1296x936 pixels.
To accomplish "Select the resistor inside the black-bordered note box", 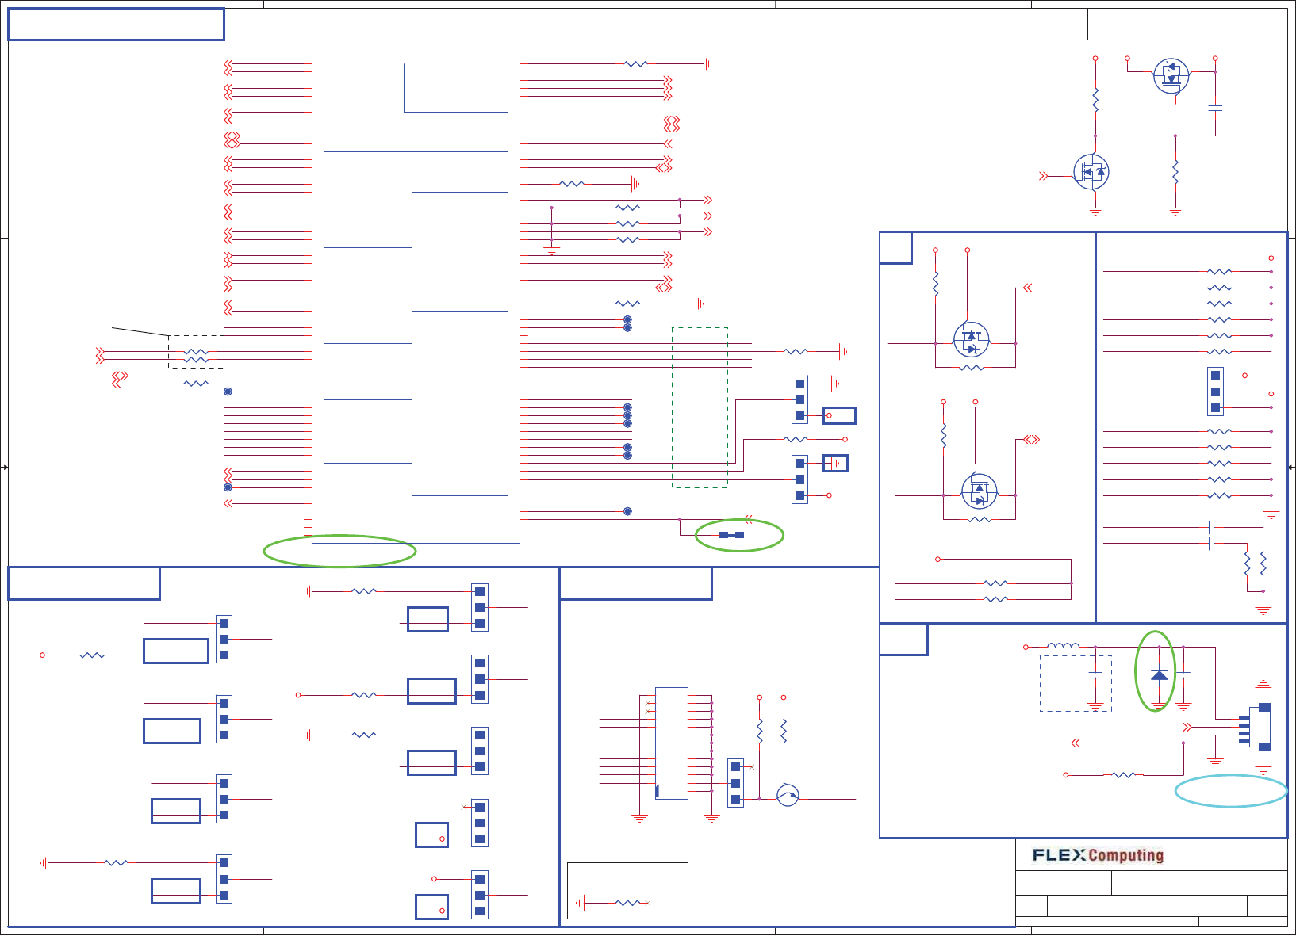I will (x=628, y=903).
